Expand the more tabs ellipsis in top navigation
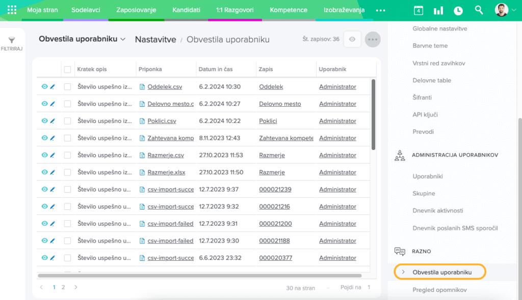 tap(380, 10)
